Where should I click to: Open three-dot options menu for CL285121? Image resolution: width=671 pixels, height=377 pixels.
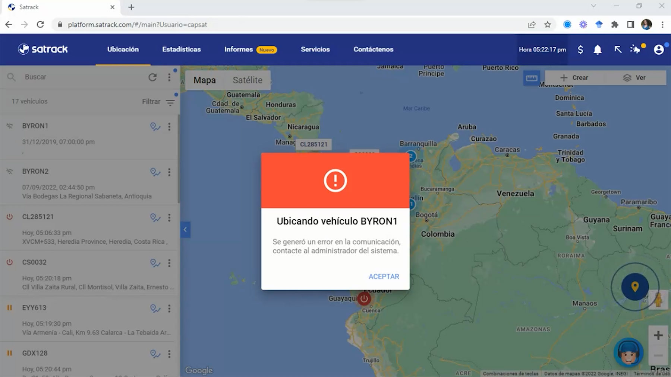click(x=169, y=218)
